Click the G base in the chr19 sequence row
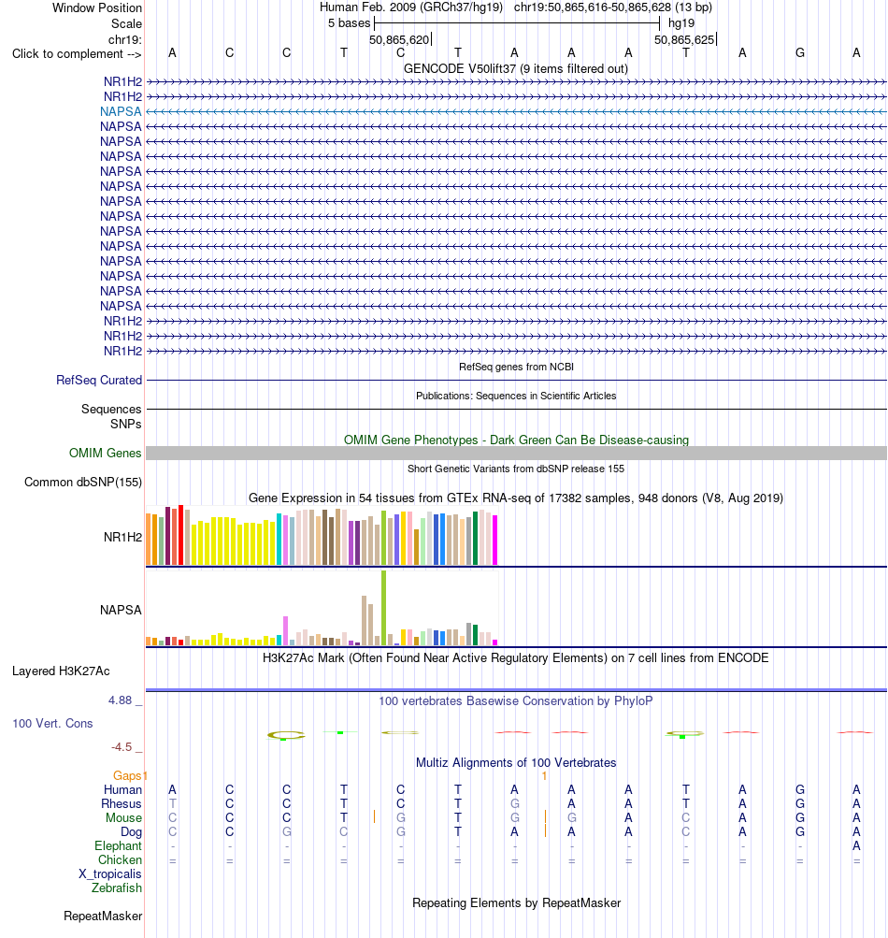The width and height of the screenshot is (888, 938). click(x=800, y=53)
